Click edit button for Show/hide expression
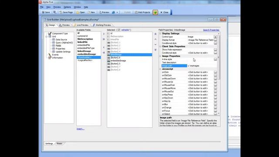The image size is (279, 157). tap(215, 50)
